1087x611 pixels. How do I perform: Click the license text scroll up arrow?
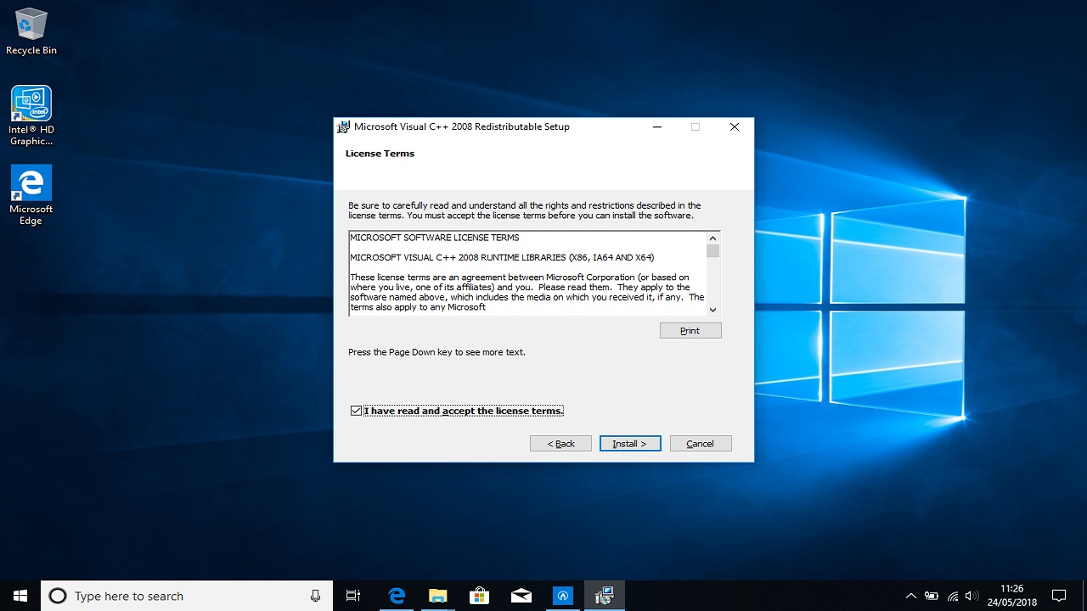tap(713, 238)
